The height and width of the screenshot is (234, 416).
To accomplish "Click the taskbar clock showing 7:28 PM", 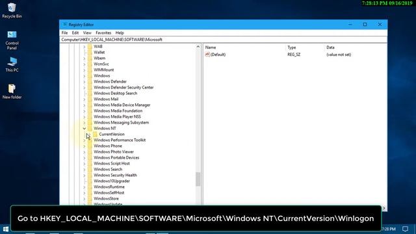I will tap(389, 229).
